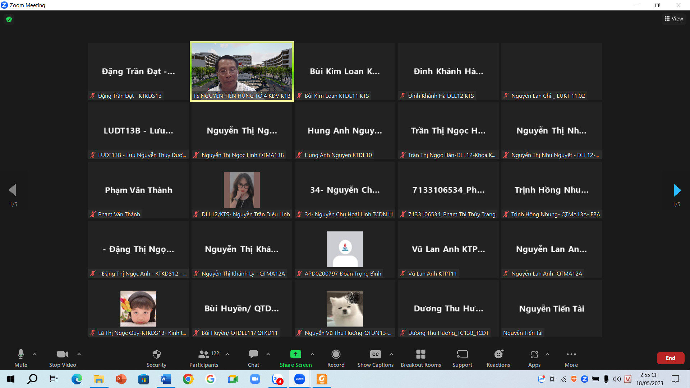
Task: Open Breakout Rooms
Action: 420,358
